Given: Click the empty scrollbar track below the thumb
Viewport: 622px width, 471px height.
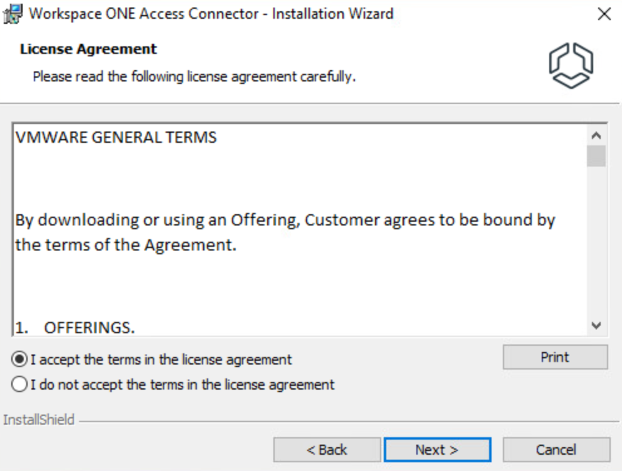Looking at the screenshot, I should pos(596,244).
